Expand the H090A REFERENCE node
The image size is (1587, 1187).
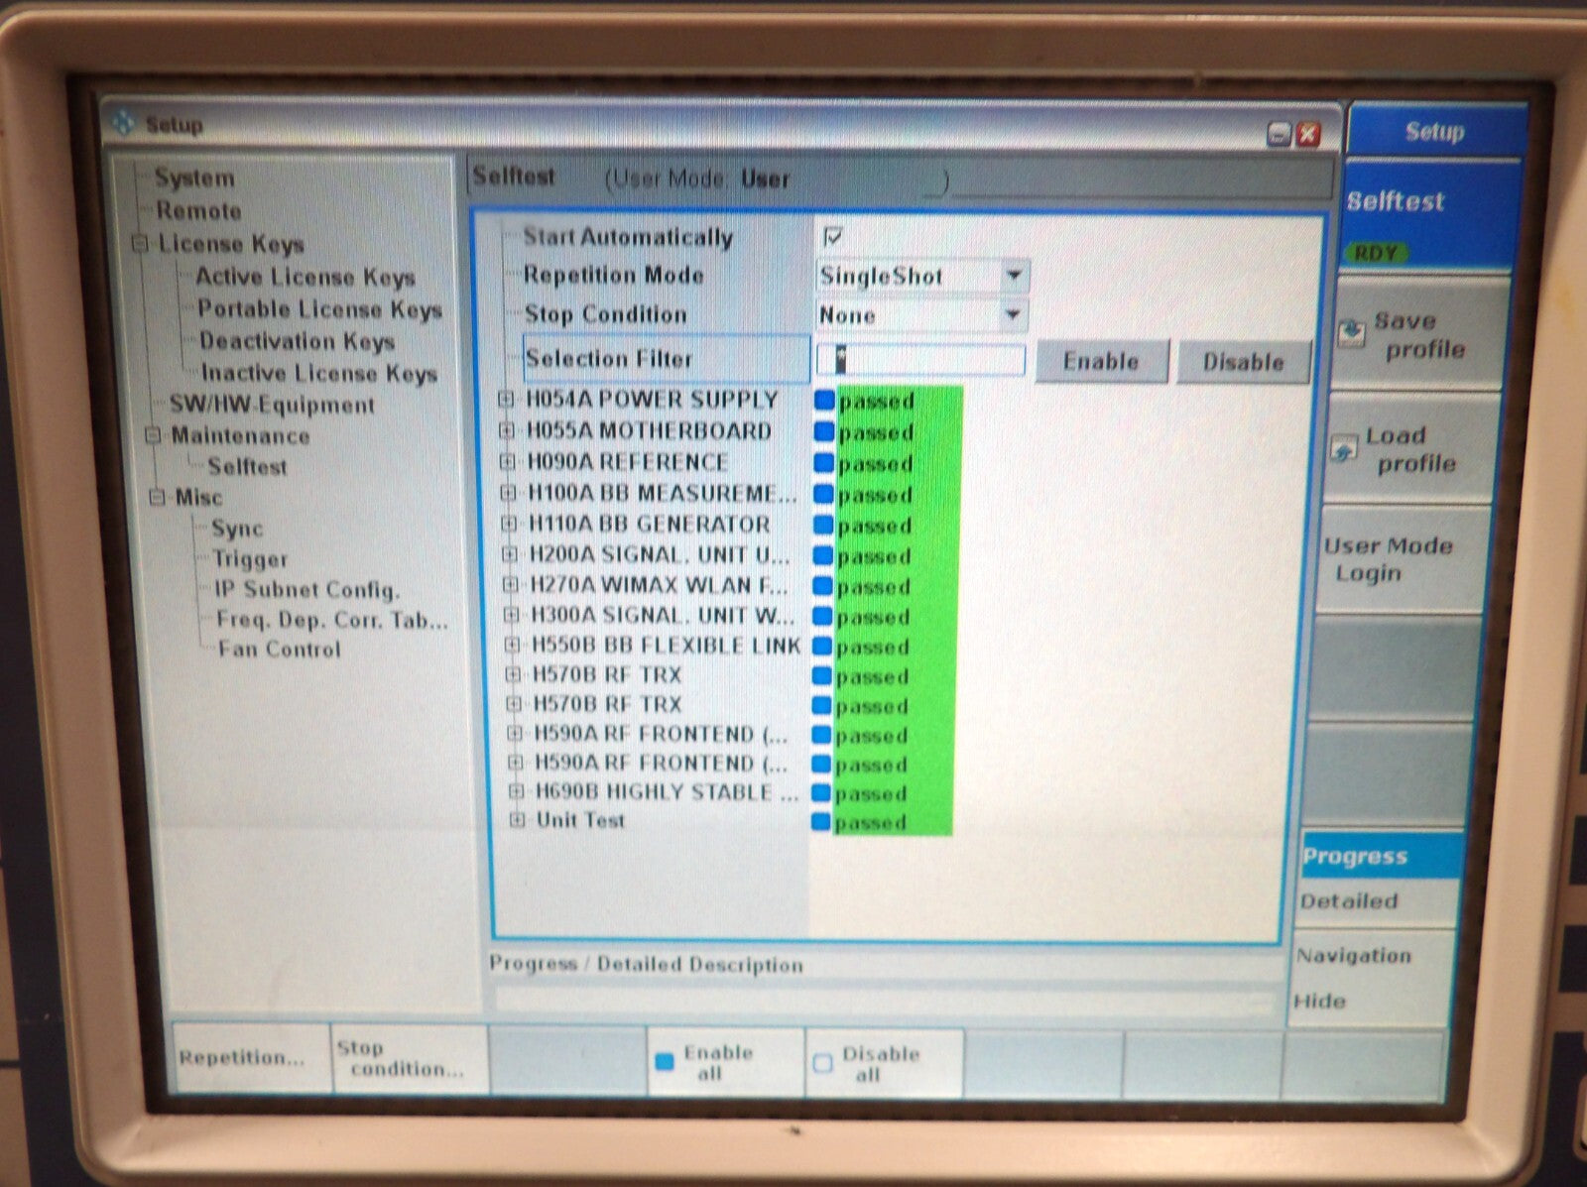pos(508,461)
